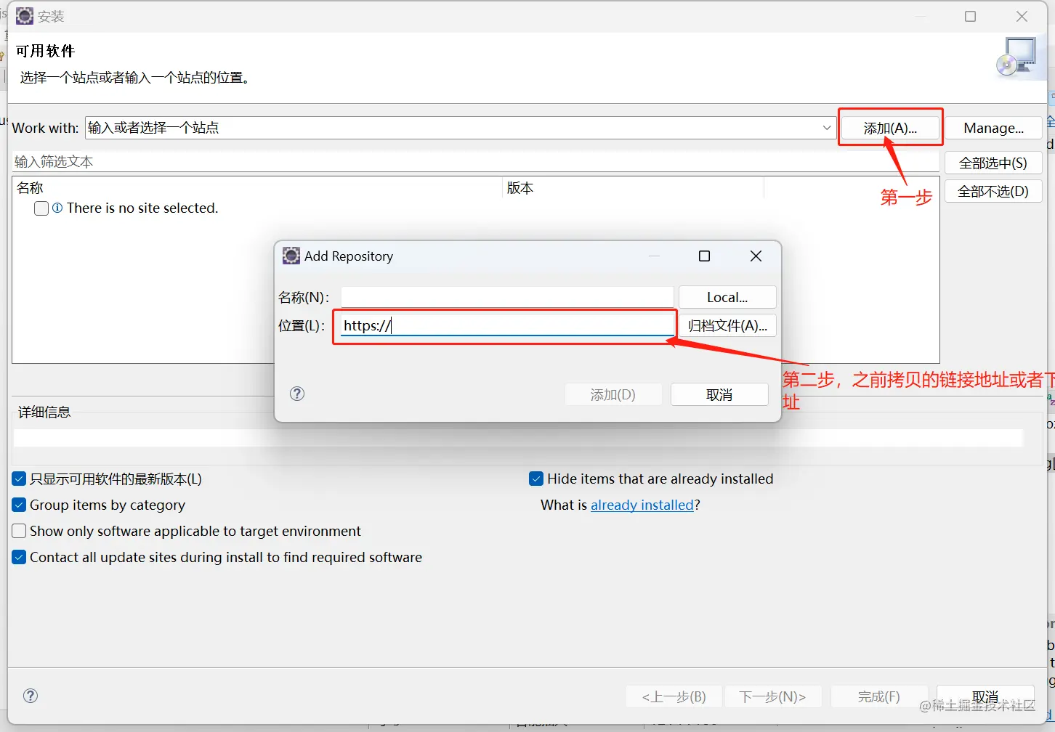Expand the Work with site dropdown

click(826, 128)
